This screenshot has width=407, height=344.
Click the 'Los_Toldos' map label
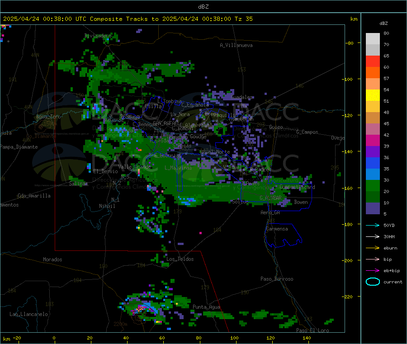coord(180,259)
